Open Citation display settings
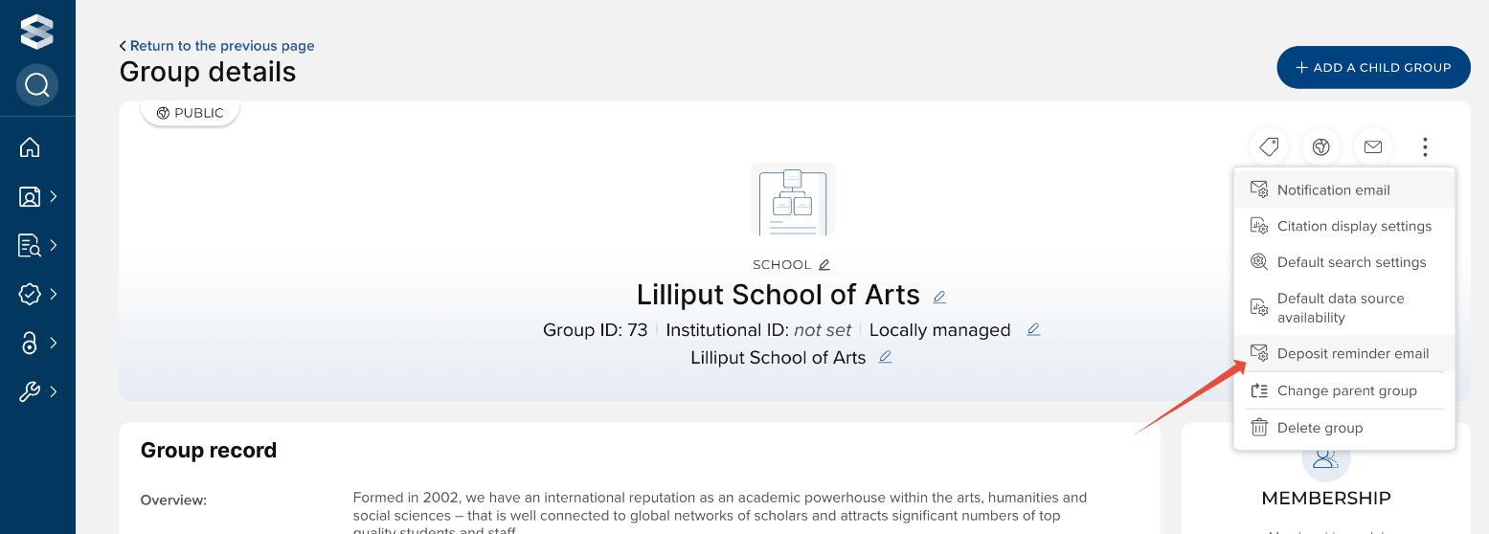The width and height of the screenshot is (1489, 534). click(x=1354, y=226)
